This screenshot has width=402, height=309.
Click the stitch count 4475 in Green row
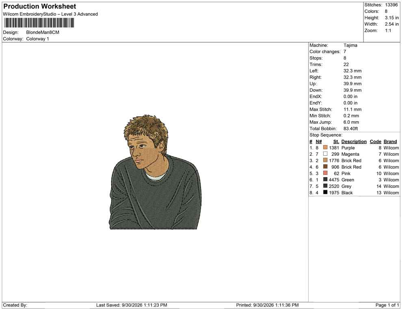(334, 180)
